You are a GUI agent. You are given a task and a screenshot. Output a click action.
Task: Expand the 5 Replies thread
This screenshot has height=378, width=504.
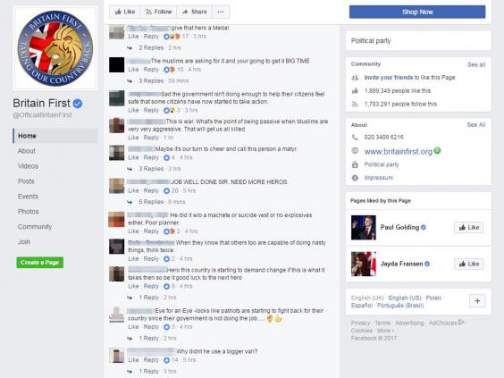[x=151, y=202]
